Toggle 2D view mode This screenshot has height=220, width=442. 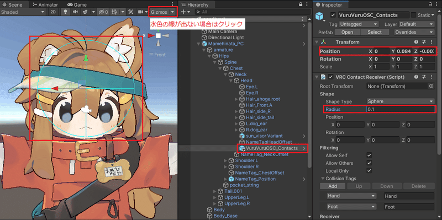[x=53, y=12]
